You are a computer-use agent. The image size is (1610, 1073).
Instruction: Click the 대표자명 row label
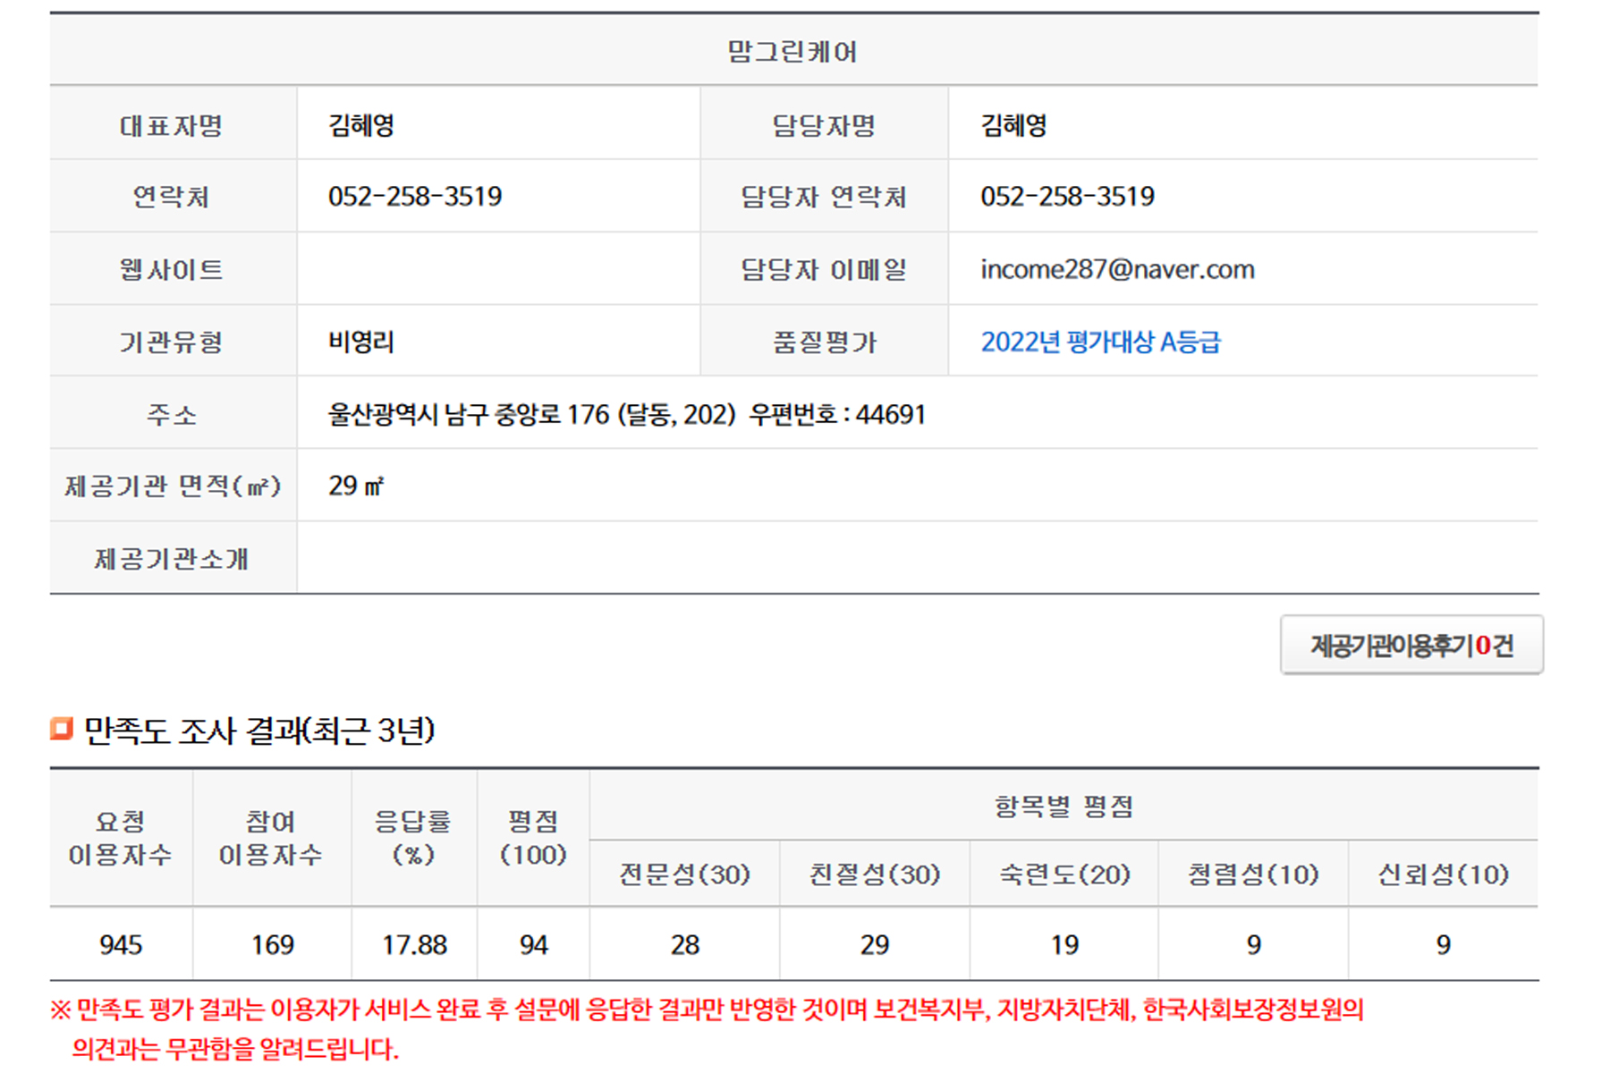[x=172, y=123]
